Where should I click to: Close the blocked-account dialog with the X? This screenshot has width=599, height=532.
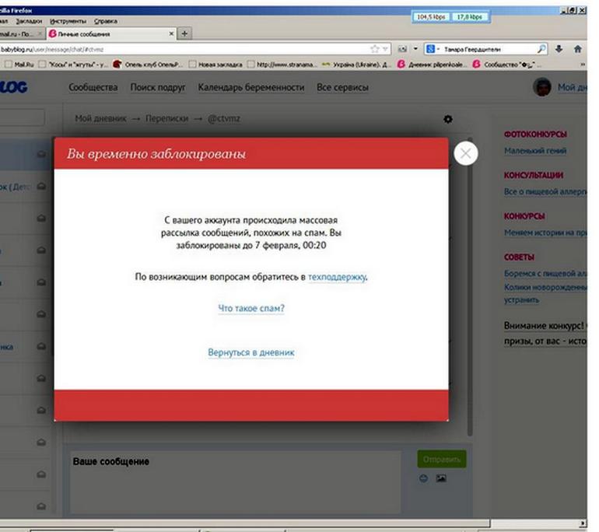[465, 153]
